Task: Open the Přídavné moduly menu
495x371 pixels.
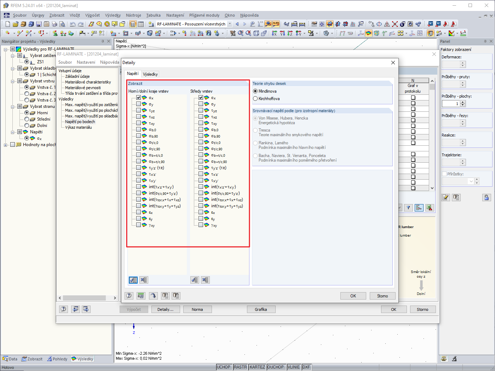Action: 204,15
